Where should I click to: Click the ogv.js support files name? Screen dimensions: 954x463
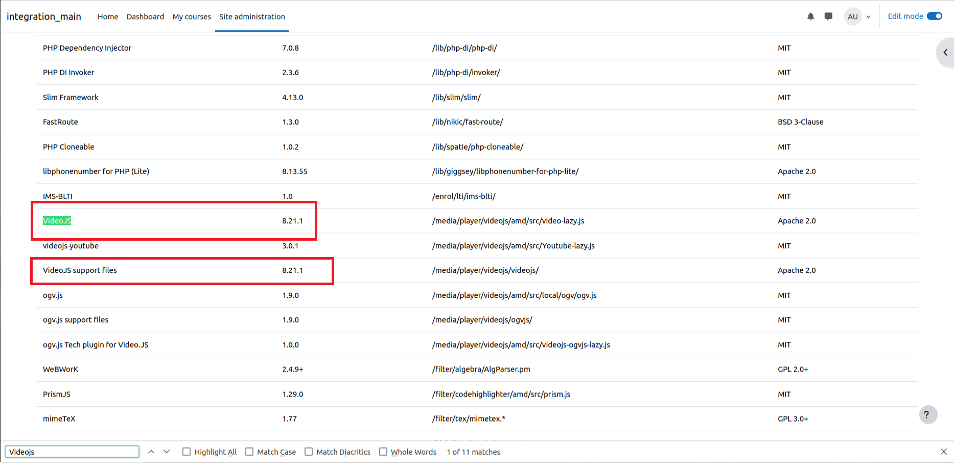pos(76,320)
